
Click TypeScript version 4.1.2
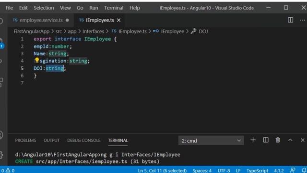tap(279, 171)
